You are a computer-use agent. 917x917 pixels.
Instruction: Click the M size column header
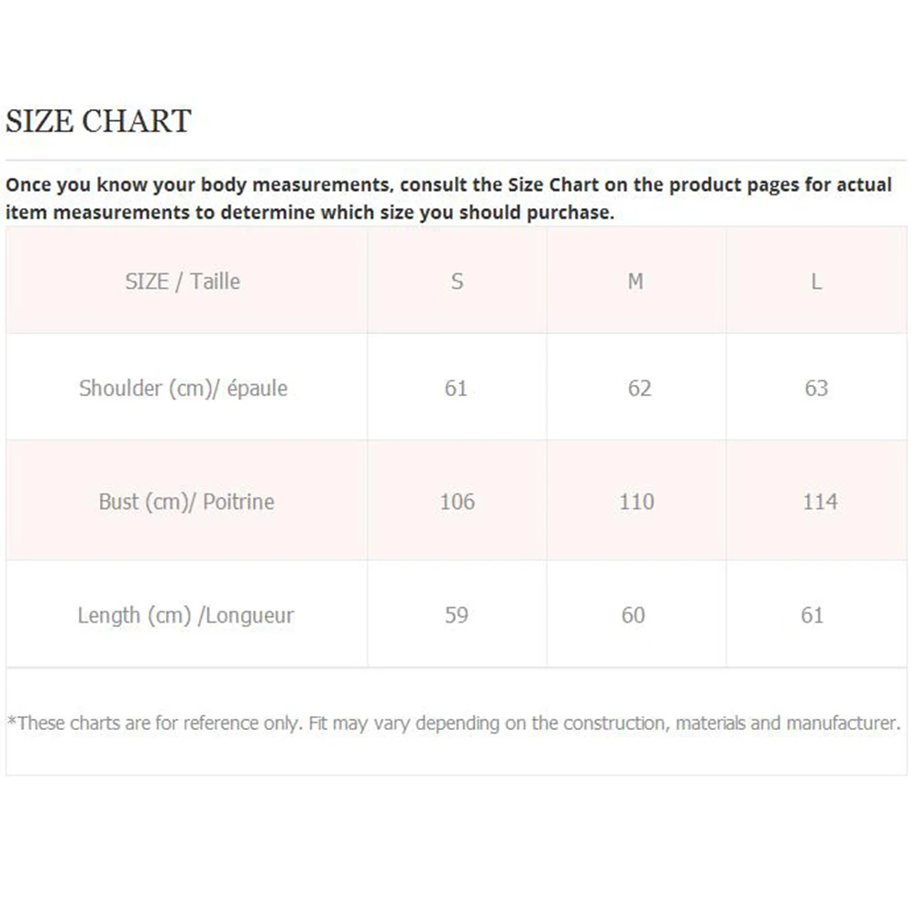click(x=635, y=282)
